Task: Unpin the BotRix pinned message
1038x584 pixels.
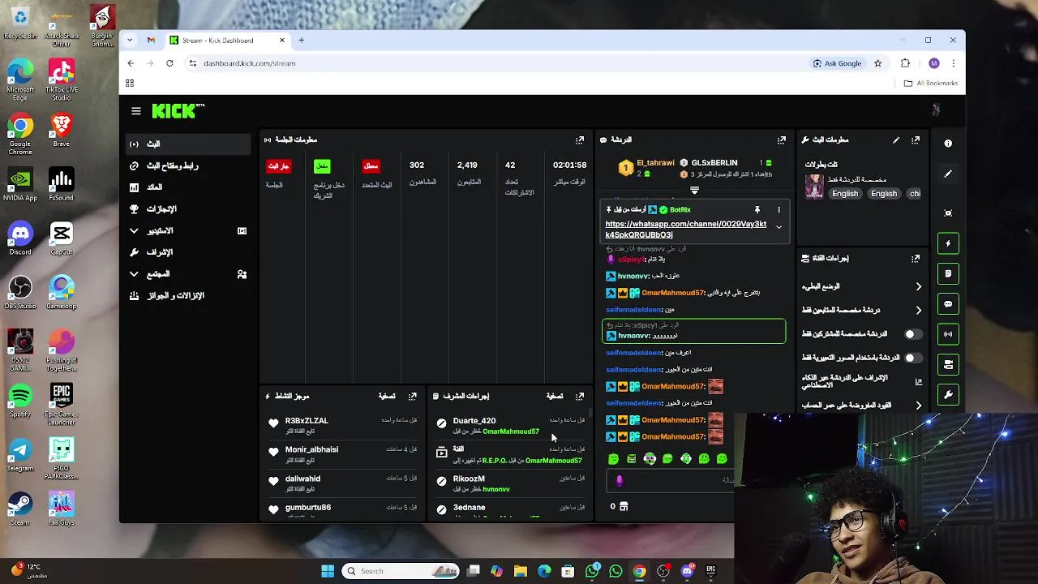Action: pyautogui.click(x=757, y=210)
